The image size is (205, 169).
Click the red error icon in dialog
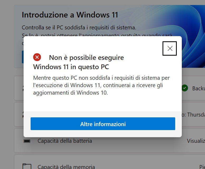[x=37, y=57]
